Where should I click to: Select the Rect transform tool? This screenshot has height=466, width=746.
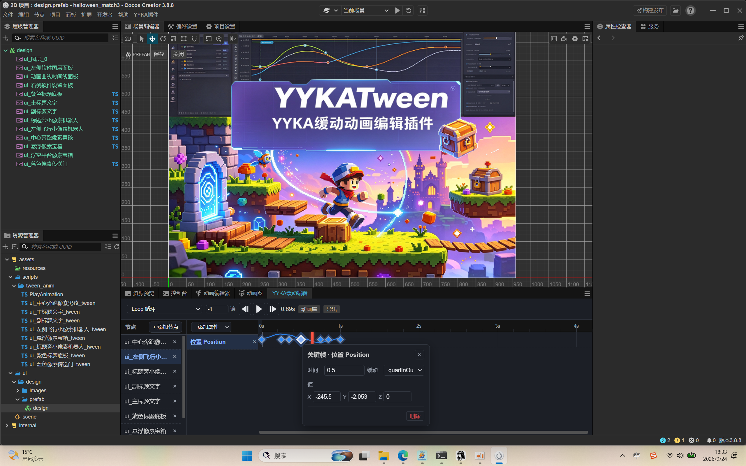point(184,39)
